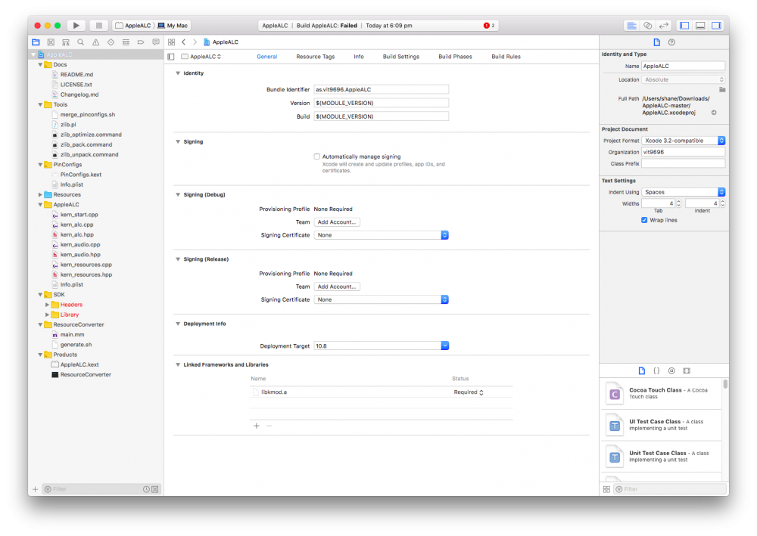Switch to the Build Settings tab
Viewport: 757px width, 536px height.
401,57
